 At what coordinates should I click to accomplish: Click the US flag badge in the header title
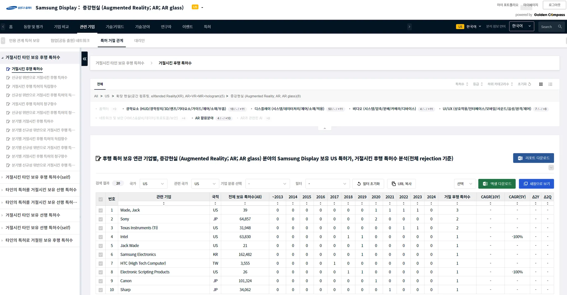(x=195, y=7)
